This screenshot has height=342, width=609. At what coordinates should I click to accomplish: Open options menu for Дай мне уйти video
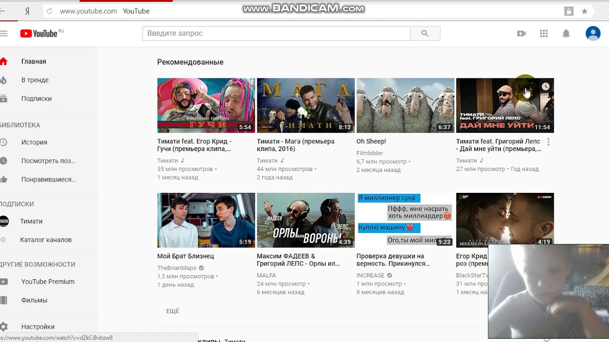pos(549,142)
